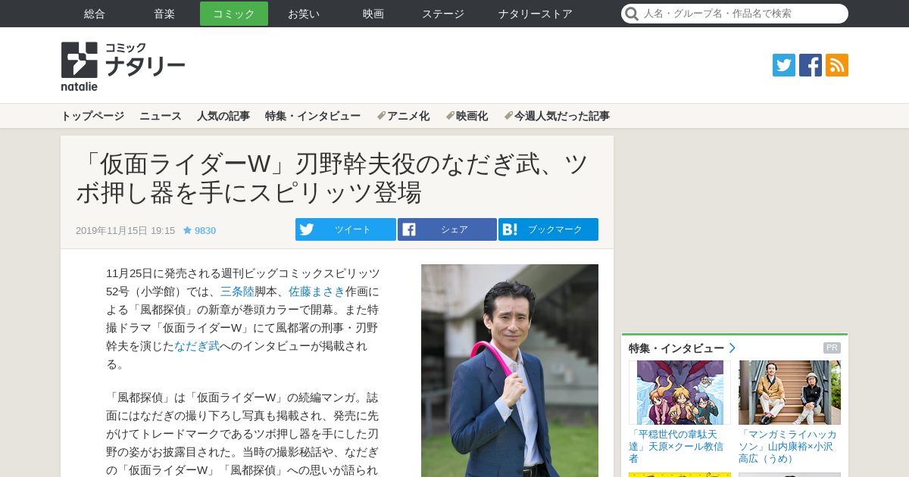909x477 pixels.
Task: Select the コミック tab
Action: point(234,14)
